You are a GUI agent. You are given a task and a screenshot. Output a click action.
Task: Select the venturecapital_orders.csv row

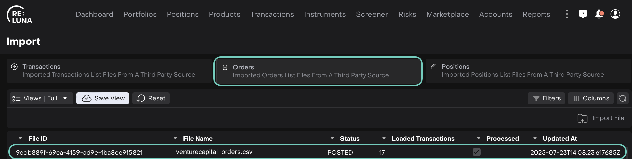214,152
